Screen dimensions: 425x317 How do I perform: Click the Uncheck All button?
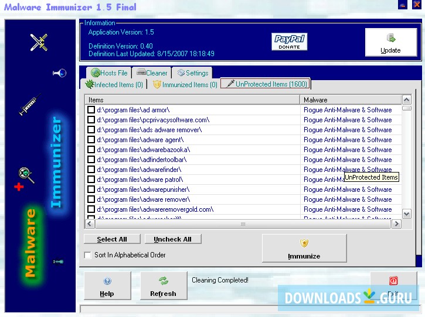tap(173, 239)
